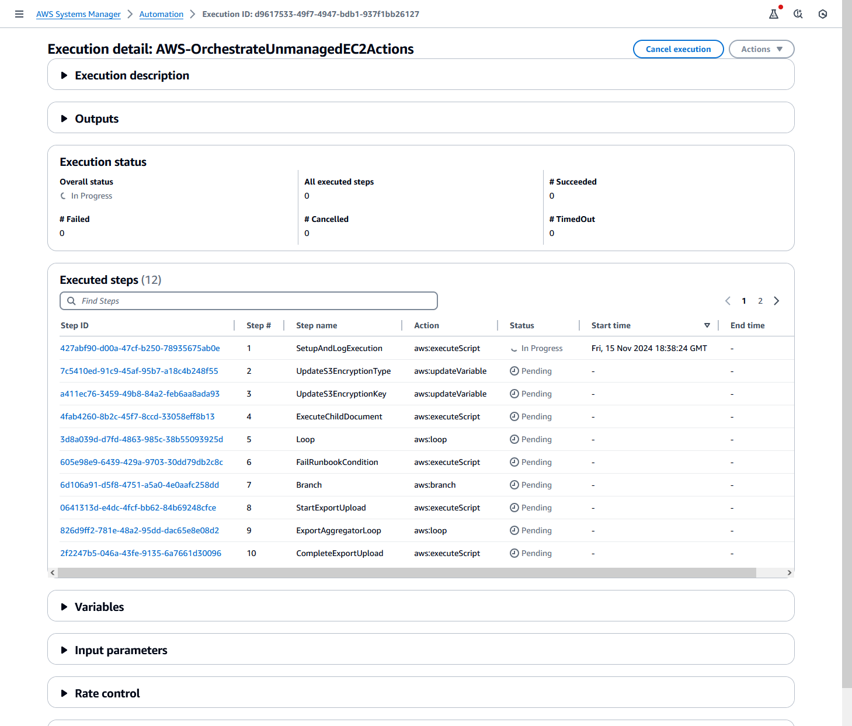Click the pending clock icon for UpdateS3EncryptionType
This screenshot has width=852, height=726.
[x=514, y=371]
